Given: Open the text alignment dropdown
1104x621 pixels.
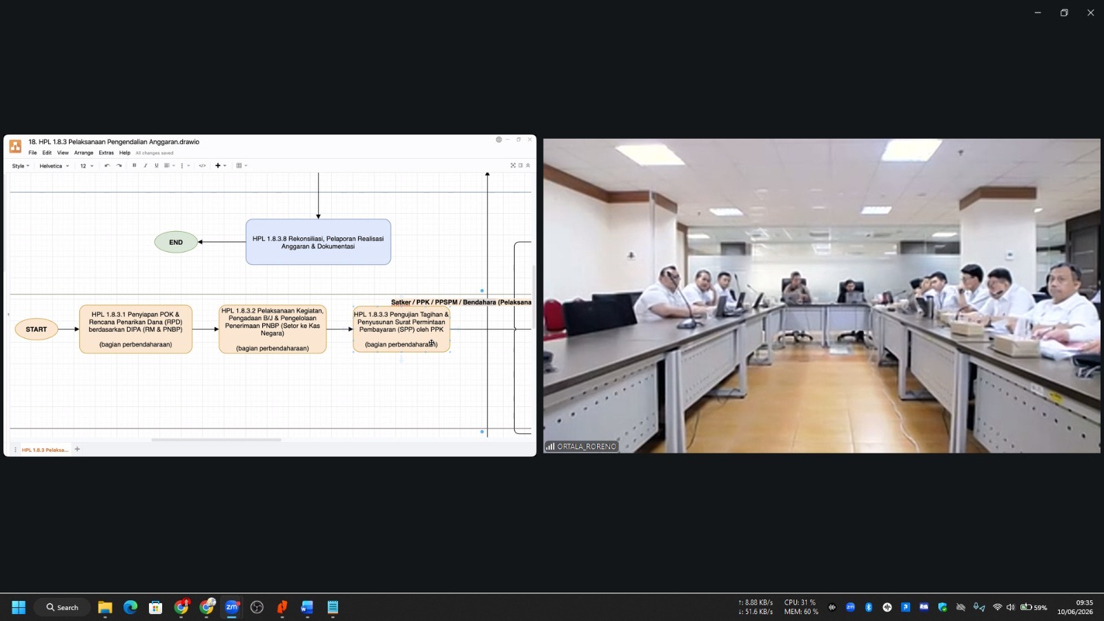Looking at the screenshot, I should tap(169, 166).
